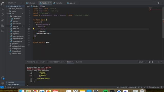Click UTF-8 encoding in status bar

140,87
